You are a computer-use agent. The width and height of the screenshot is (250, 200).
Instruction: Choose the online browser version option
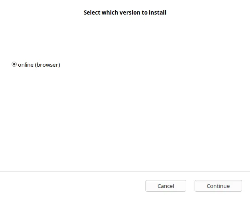pyautogui.click(x=14, y=65)
